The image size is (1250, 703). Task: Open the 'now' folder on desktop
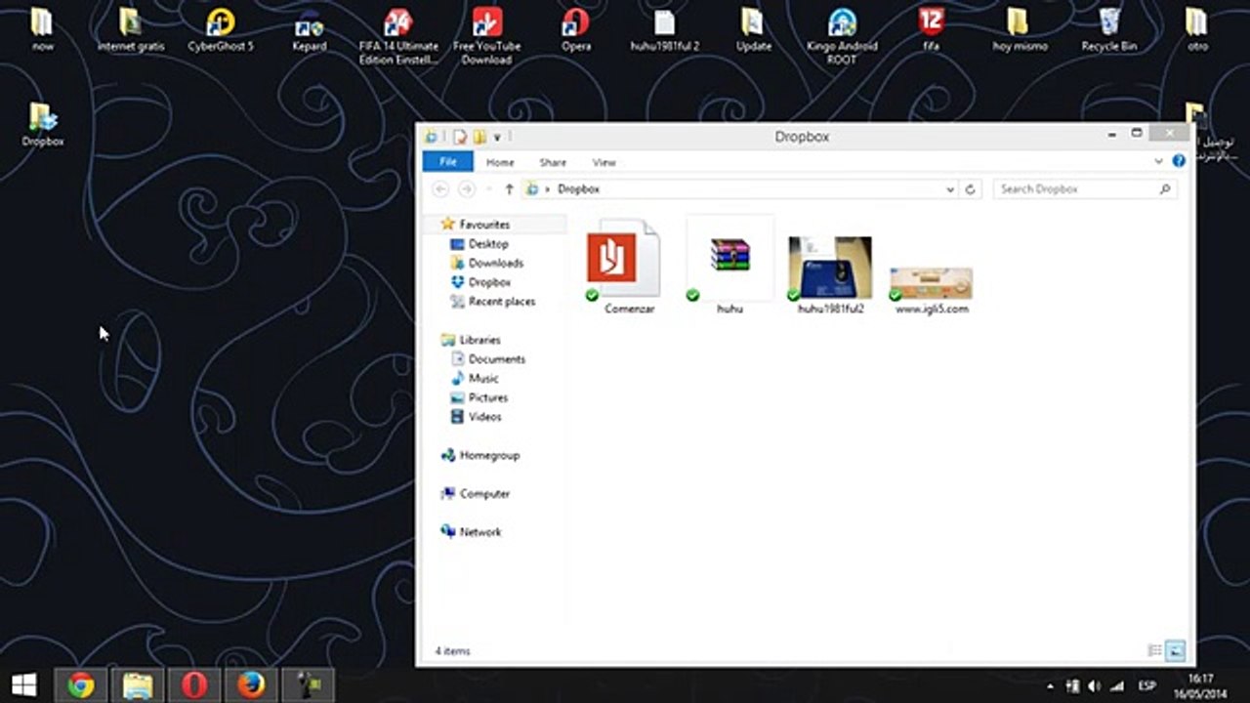coord(42,29)
